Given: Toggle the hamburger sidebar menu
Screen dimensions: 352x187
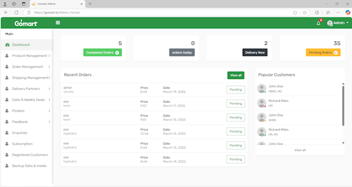Looking at the screenshot, I should click(57, 23).
